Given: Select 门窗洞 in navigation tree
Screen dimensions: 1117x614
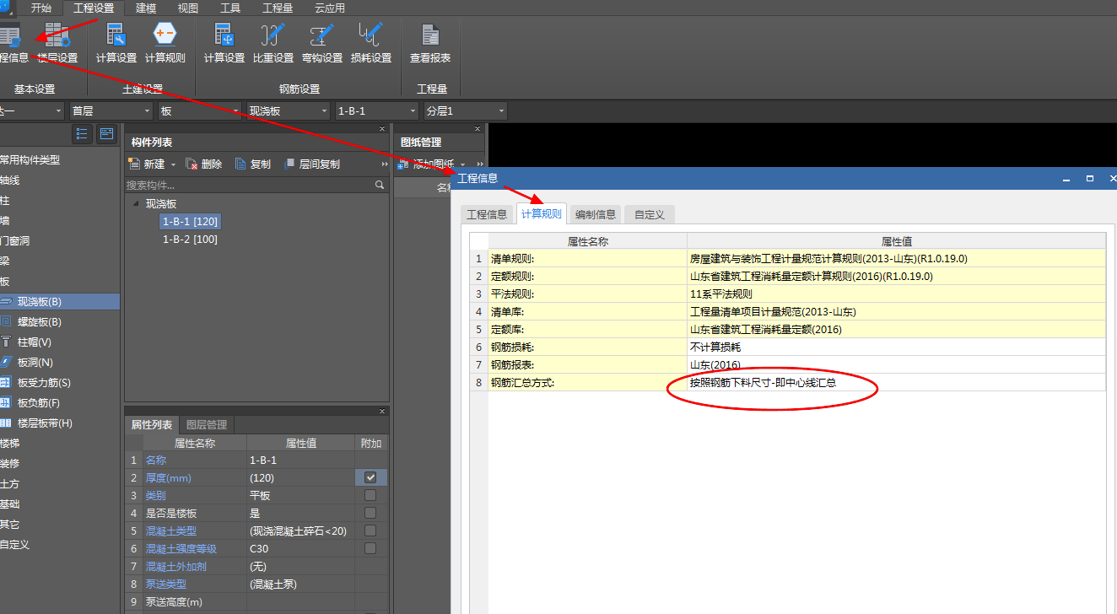Looking at the screenshot, I should (14, 241).
